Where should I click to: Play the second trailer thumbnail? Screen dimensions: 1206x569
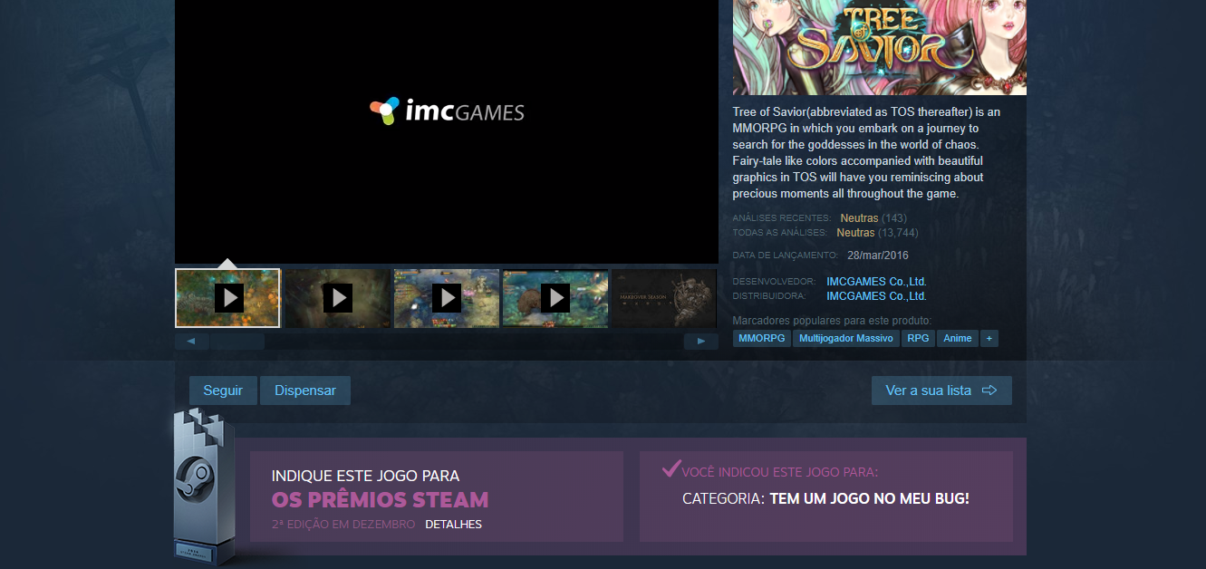(337, 297)
